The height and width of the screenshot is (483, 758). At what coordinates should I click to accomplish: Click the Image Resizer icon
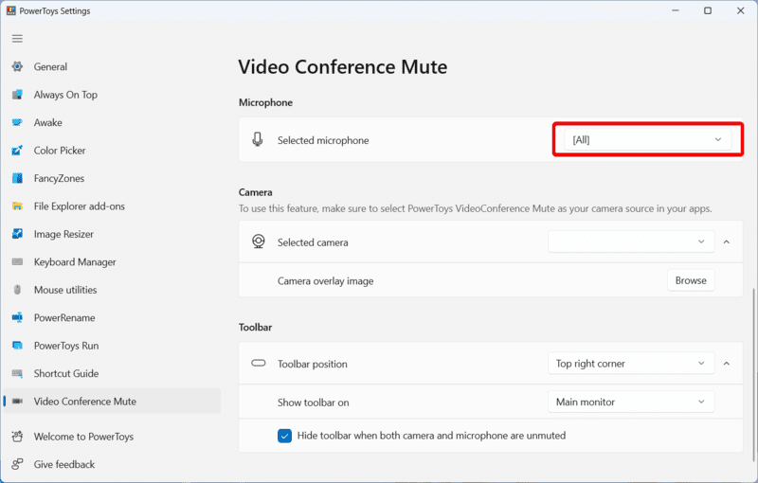pos(17,234)
